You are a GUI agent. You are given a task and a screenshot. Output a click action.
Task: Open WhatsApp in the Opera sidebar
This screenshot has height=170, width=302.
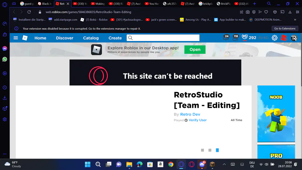(x=5, y=59)
